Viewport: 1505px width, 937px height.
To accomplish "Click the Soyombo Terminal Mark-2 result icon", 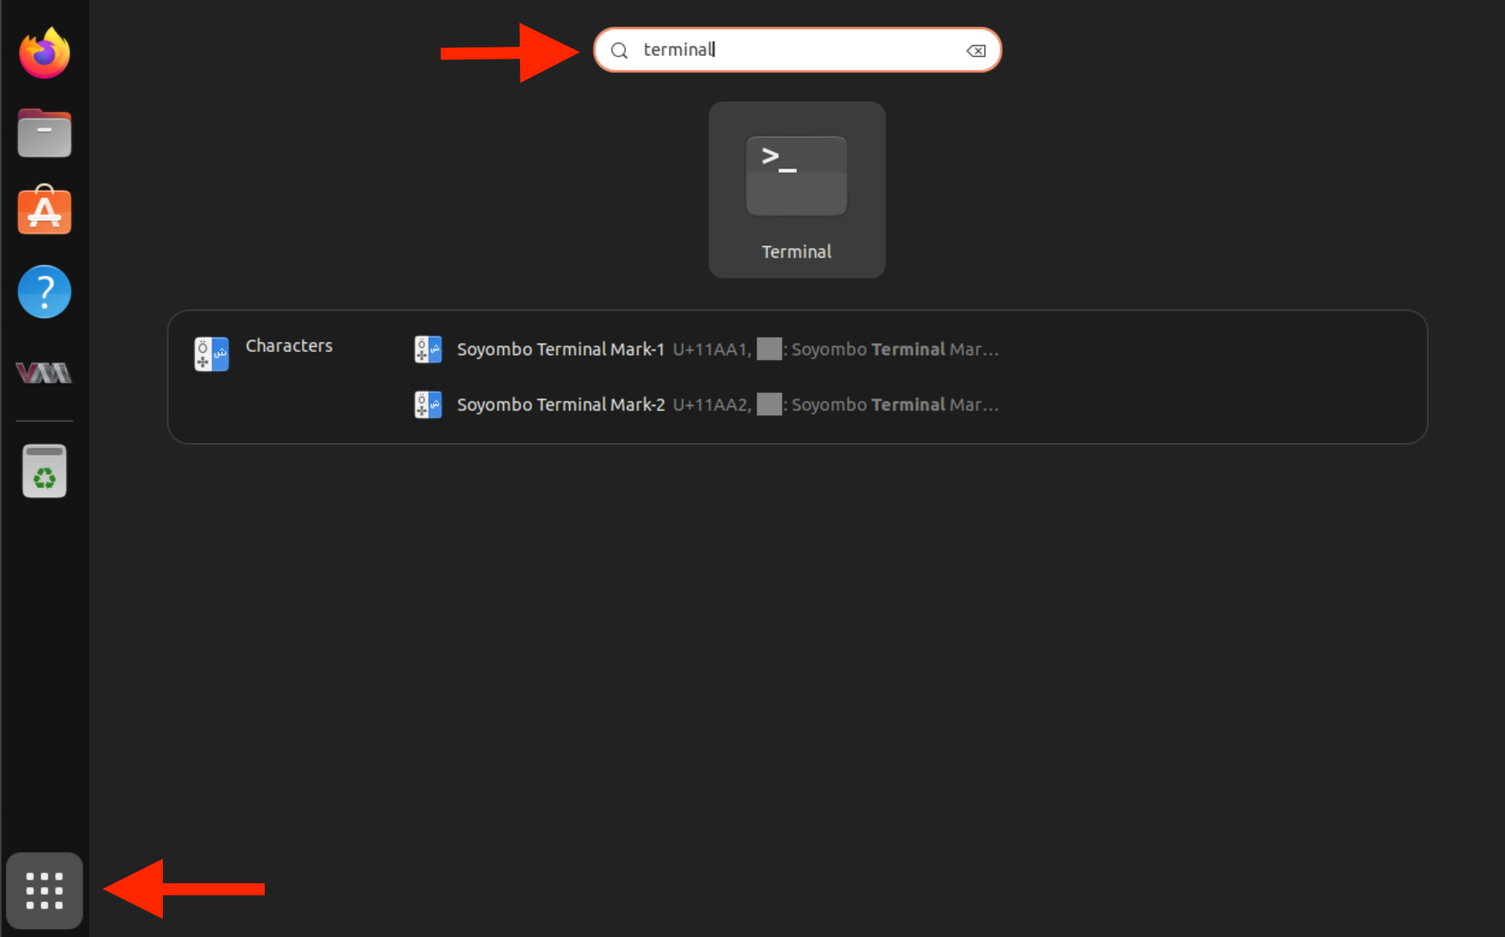I will click(x=428, y=405).
